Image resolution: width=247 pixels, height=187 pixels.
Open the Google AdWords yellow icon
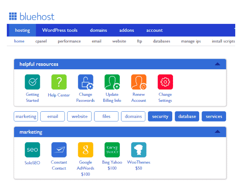[85, 150]
